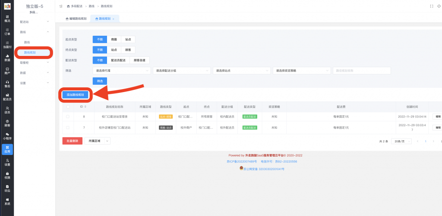Sort the table by ID column arrows

click(85, 107)
